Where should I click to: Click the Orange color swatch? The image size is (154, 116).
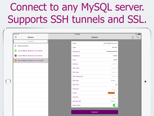coord(111,93)
